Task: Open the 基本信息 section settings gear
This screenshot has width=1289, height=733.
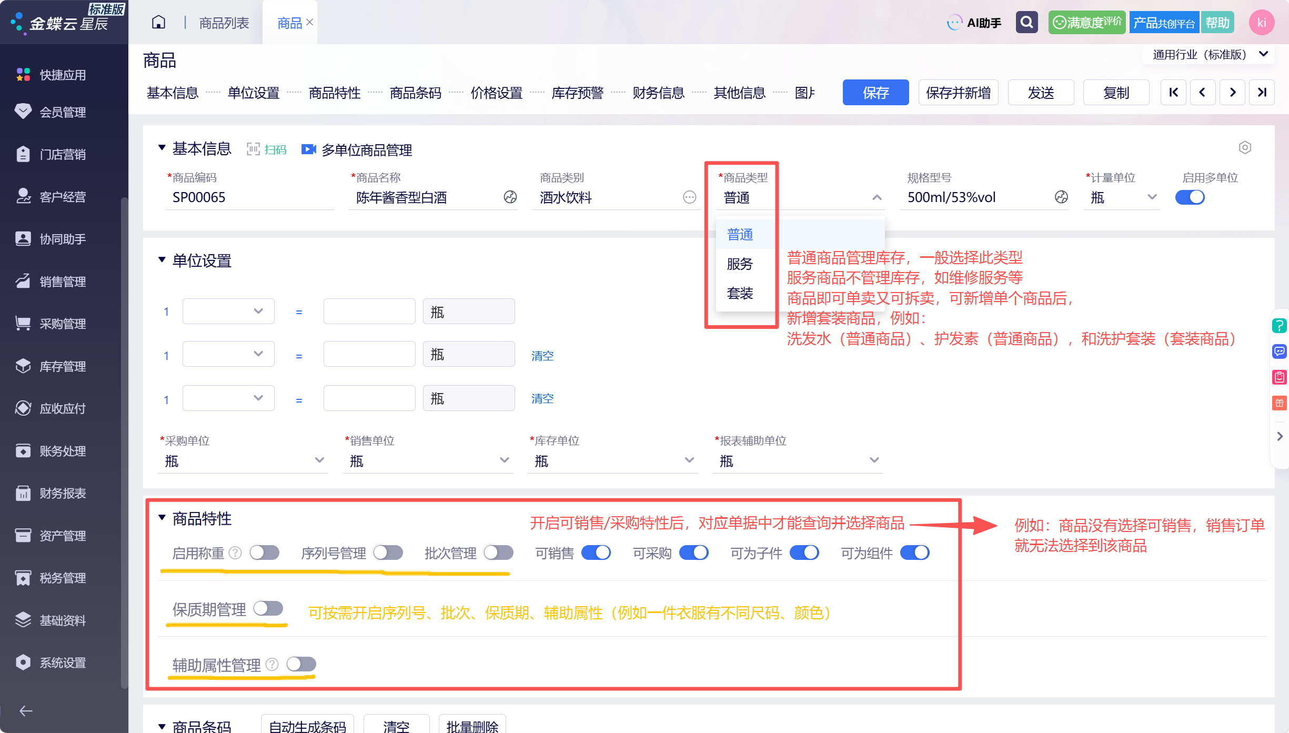Action: (x=1245, y=147)
